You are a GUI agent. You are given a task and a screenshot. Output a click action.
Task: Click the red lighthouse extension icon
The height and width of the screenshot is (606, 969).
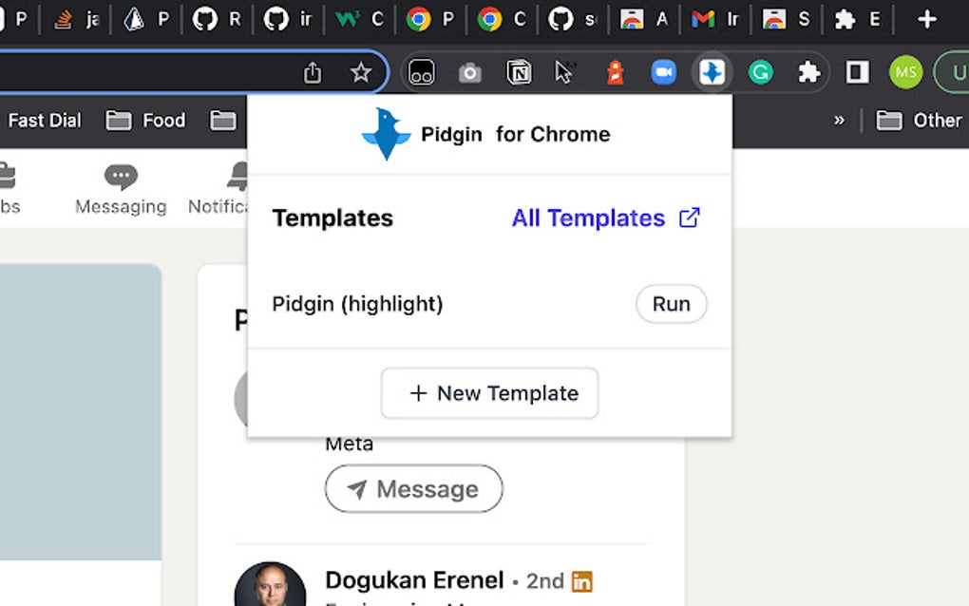tap(615, 72)
